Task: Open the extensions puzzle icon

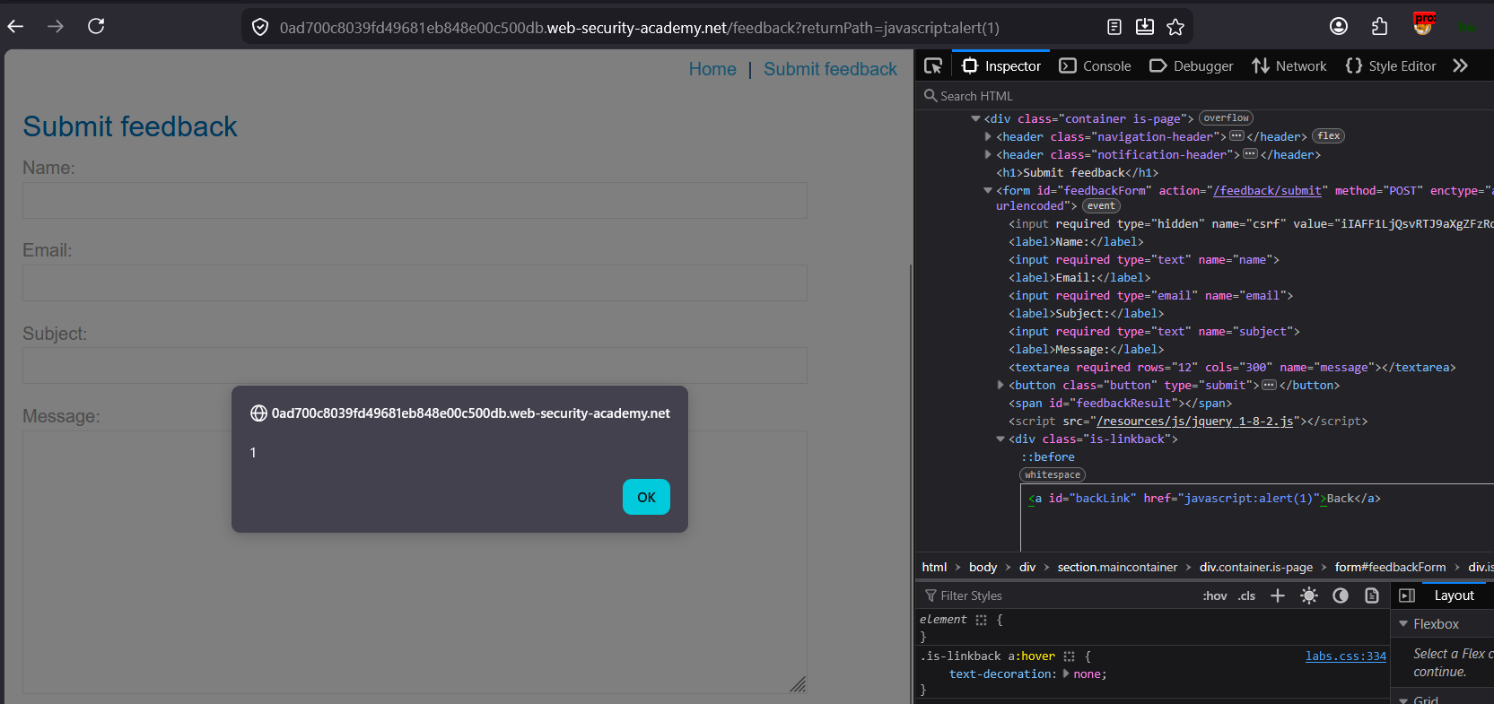Action: [1380, 26]
